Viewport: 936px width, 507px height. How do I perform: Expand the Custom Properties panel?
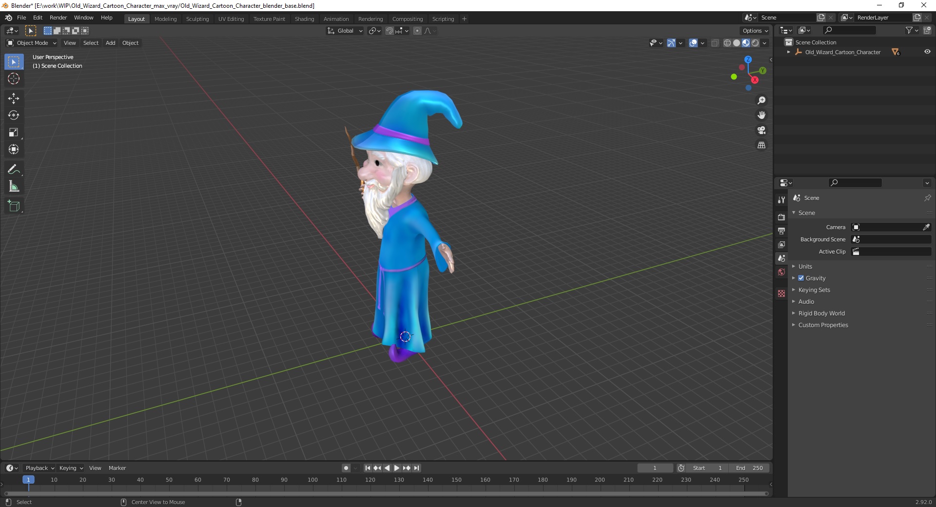click(823, 325)
